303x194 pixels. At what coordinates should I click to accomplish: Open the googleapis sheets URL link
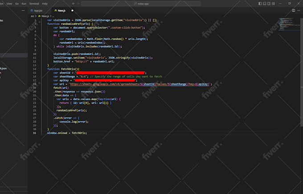click(x=140, y=84)
